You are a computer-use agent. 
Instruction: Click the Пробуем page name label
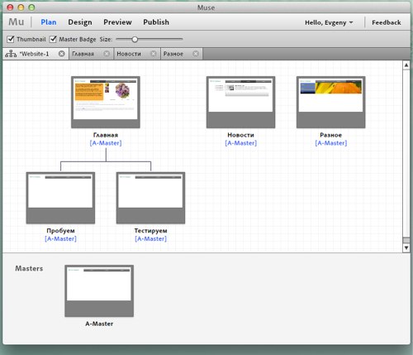pyautogui.click(x=60, y=231)
